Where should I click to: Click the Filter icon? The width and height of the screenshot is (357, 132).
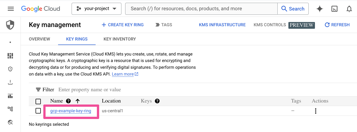[38, 89]
